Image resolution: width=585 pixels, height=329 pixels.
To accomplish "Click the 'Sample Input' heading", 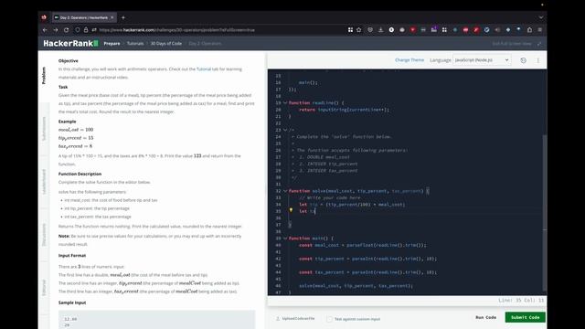I will (72, 302).
